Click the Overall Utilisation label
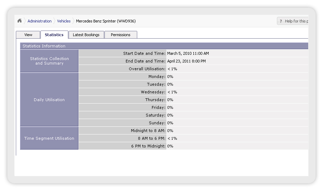The image size is (323, 191). pos(147,69)
